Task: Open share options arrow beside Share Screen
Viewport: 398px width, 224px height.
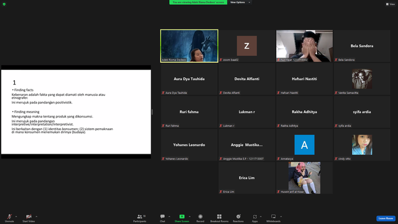Action: click(190, 217)
